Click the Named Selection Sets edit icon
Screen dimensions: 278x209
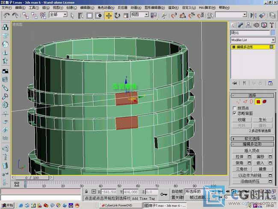[210, 15]
